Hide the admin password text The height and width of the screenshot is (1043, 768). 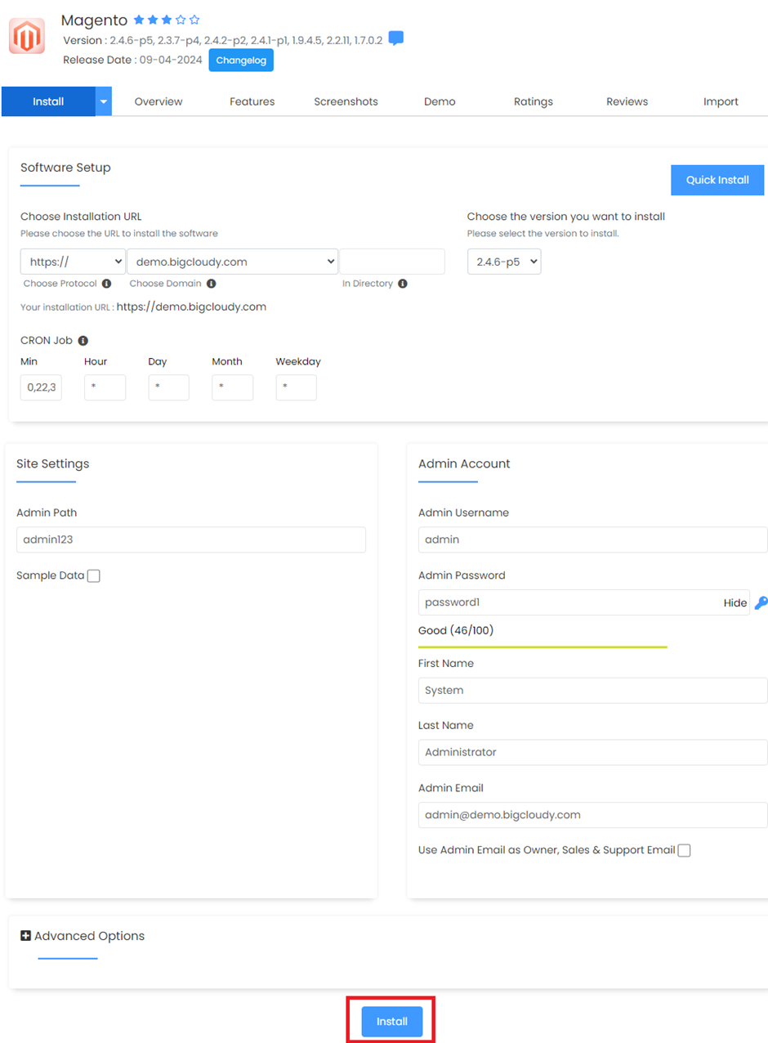pyautogui.click(x=735, y=602)
